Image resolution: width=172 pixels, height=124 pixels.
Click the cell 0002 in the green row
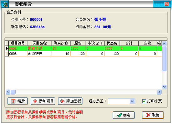(x=18, y=48)
